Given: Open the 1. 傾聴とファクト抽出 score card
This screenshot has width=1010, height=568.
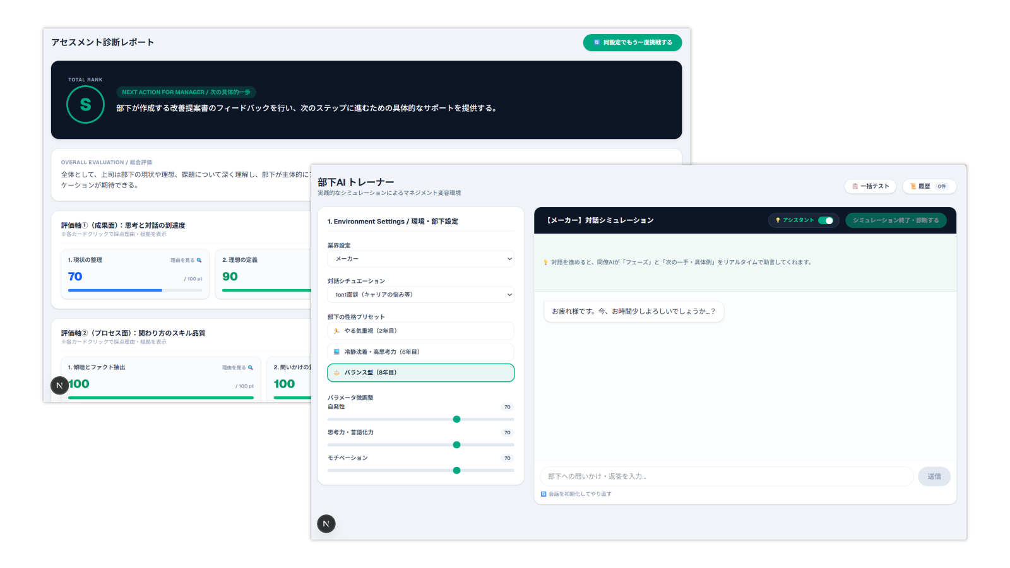Looking at the screenshot, I should pos(161,379).
